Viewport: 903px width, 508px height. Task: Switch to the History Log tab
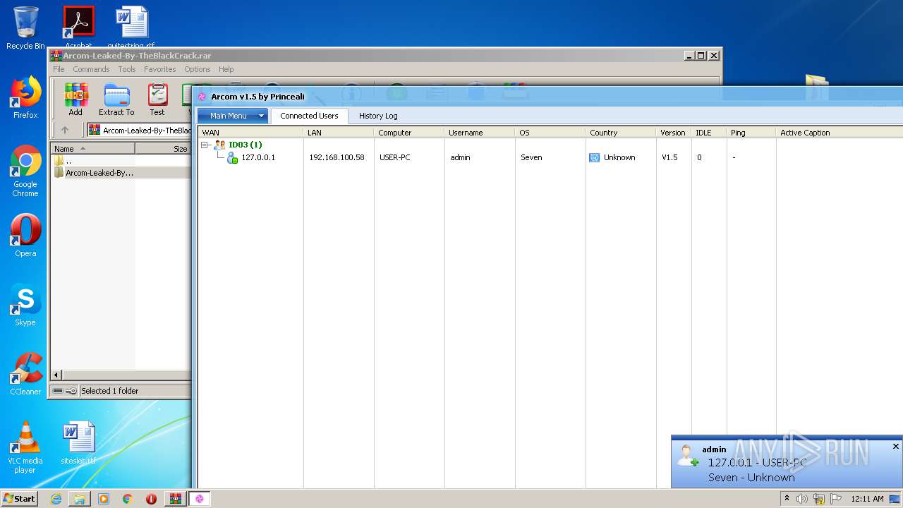[x=378, y=116]
